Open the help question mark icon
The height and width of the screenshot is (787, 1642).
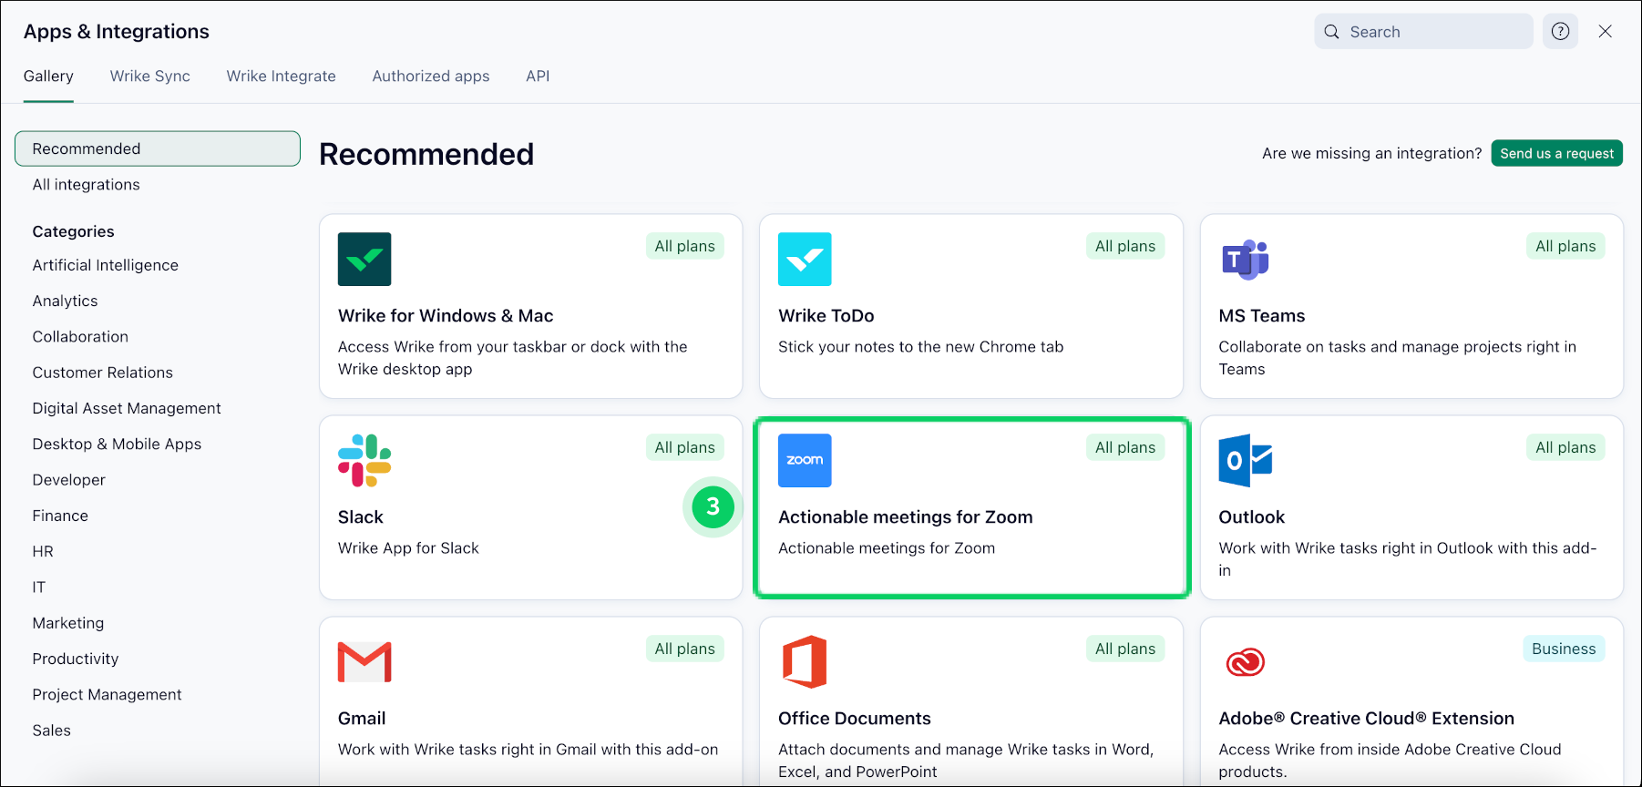click(1560, 32)
